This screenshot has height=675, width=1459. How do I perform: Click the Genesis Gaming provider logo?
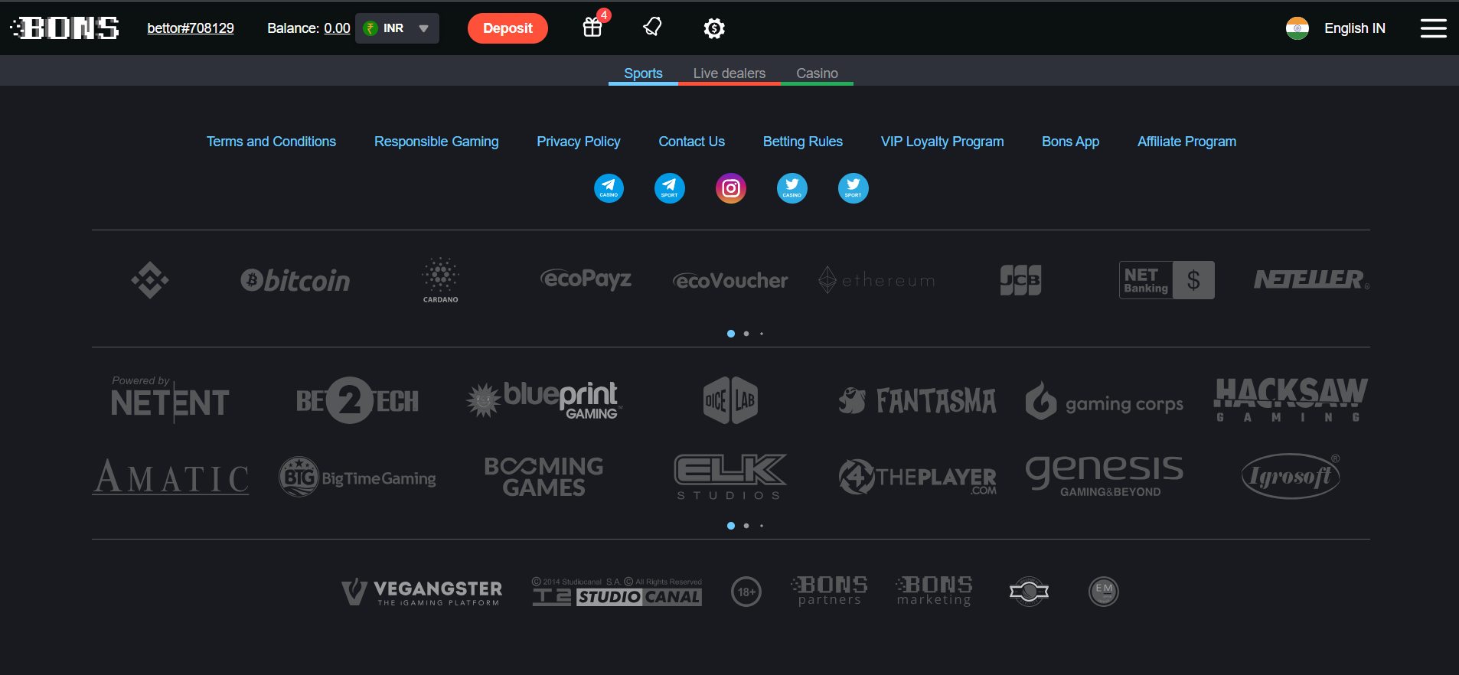pyautogui.click(x=1105, y=477)
